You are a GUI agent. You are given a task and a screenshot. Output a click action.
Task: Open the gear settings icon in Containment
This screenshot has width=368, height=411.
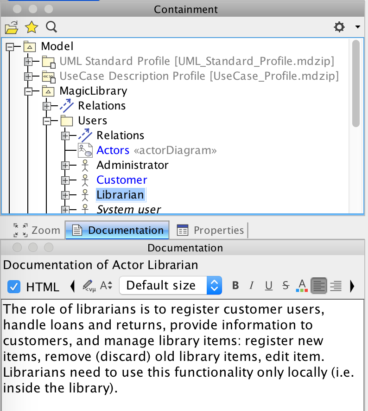tap(339, 27)
